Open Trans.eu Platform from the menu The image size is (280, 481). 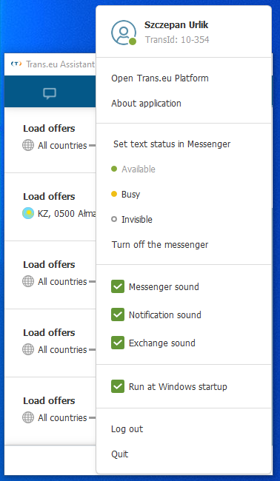(x=160, y=78)
